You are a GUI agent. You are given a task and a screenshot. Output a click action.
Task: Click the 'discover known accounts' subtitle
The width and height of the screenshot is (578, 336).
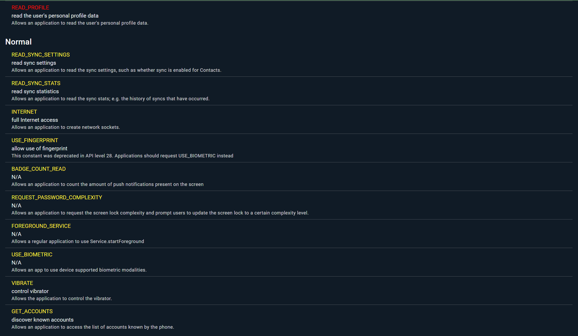pos(42,320)
